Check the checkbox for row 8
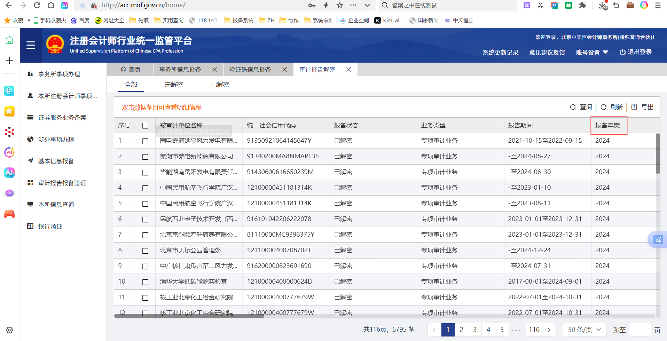667x341 pixels. tap(145, 251)
